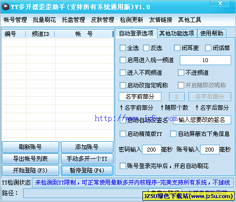Open the 托盘管理 menu
This screenshot has height=202, width=236.
(x=73, y=20)
